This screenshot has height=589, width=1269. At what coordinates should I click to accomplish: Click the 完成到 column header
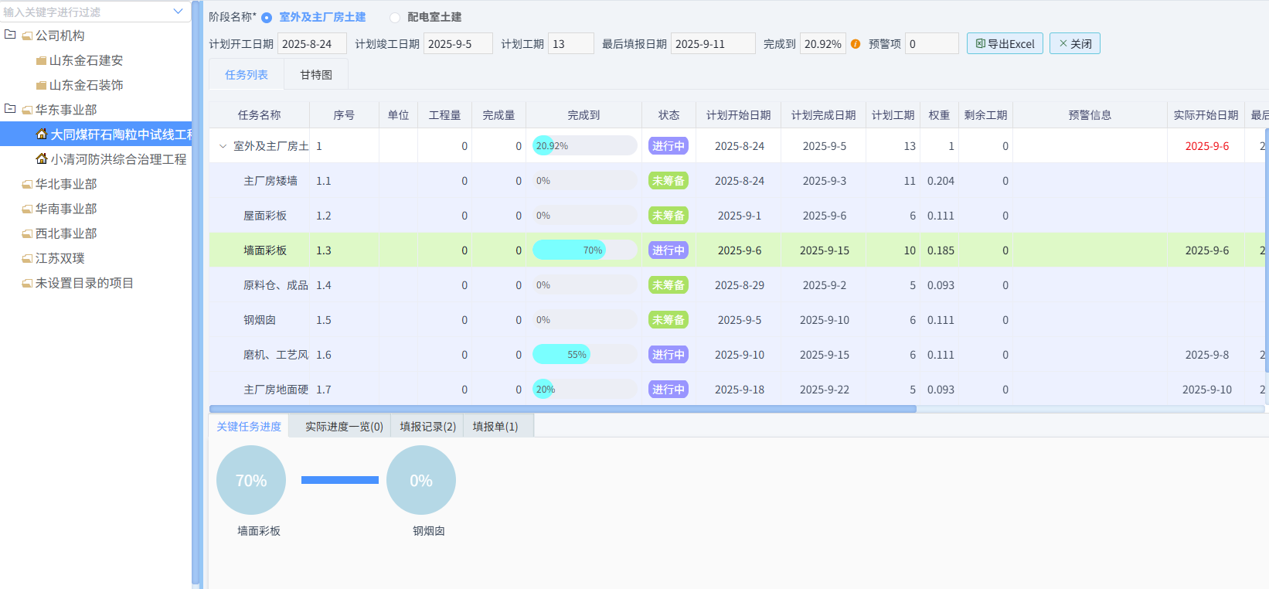pos(583,115)
